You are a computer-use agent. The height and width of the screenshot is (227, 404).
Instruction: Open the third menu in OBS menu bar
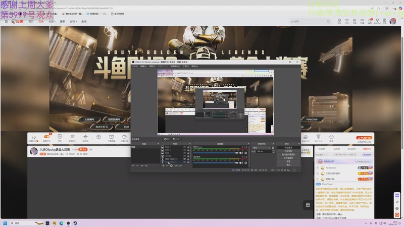point(152,67)
